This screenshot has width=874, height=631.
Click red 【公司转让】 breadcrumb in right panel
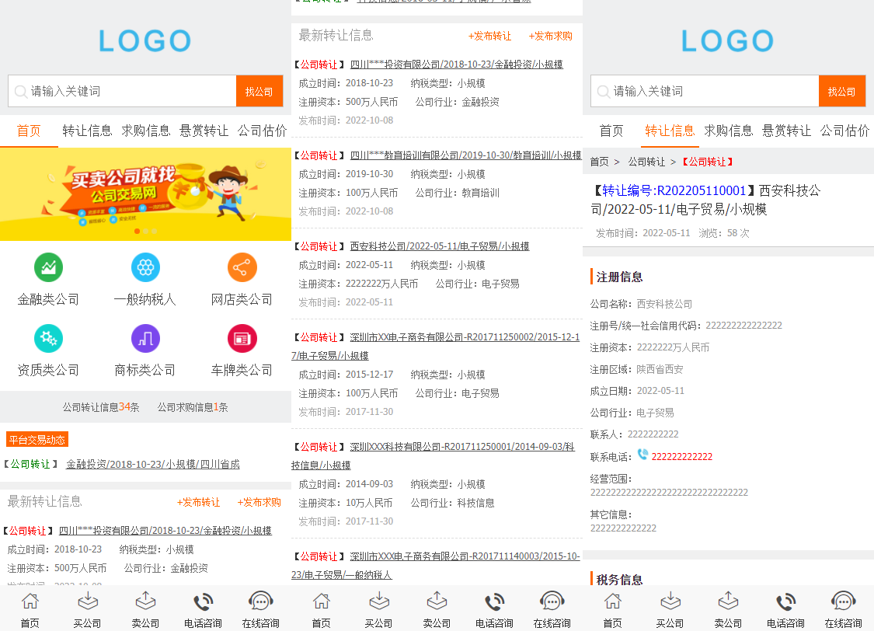707,162
